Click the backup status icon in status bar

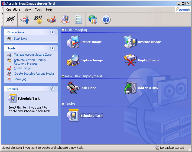click(x=157, y=148)
